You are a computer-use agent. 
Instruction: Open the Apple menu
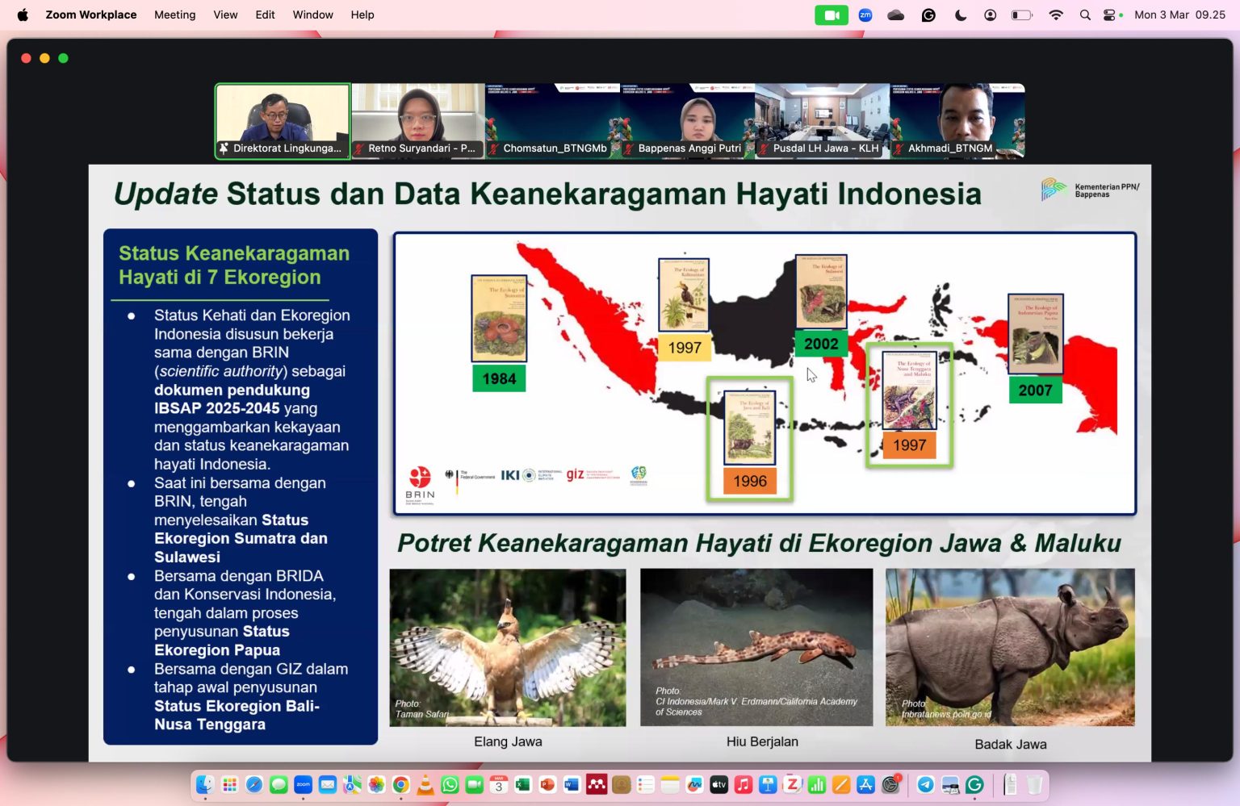coord(23,15)
